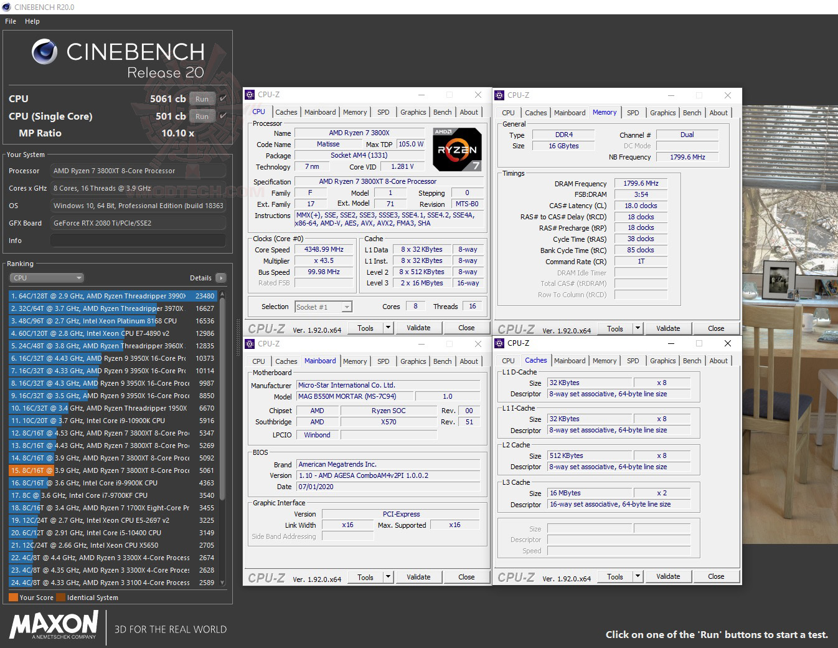The image size is (838, 648).
Task: Switch to Graphics tab in CPU-Z Mainboard window
Action: pyautogui.click(x=413, y=361)
